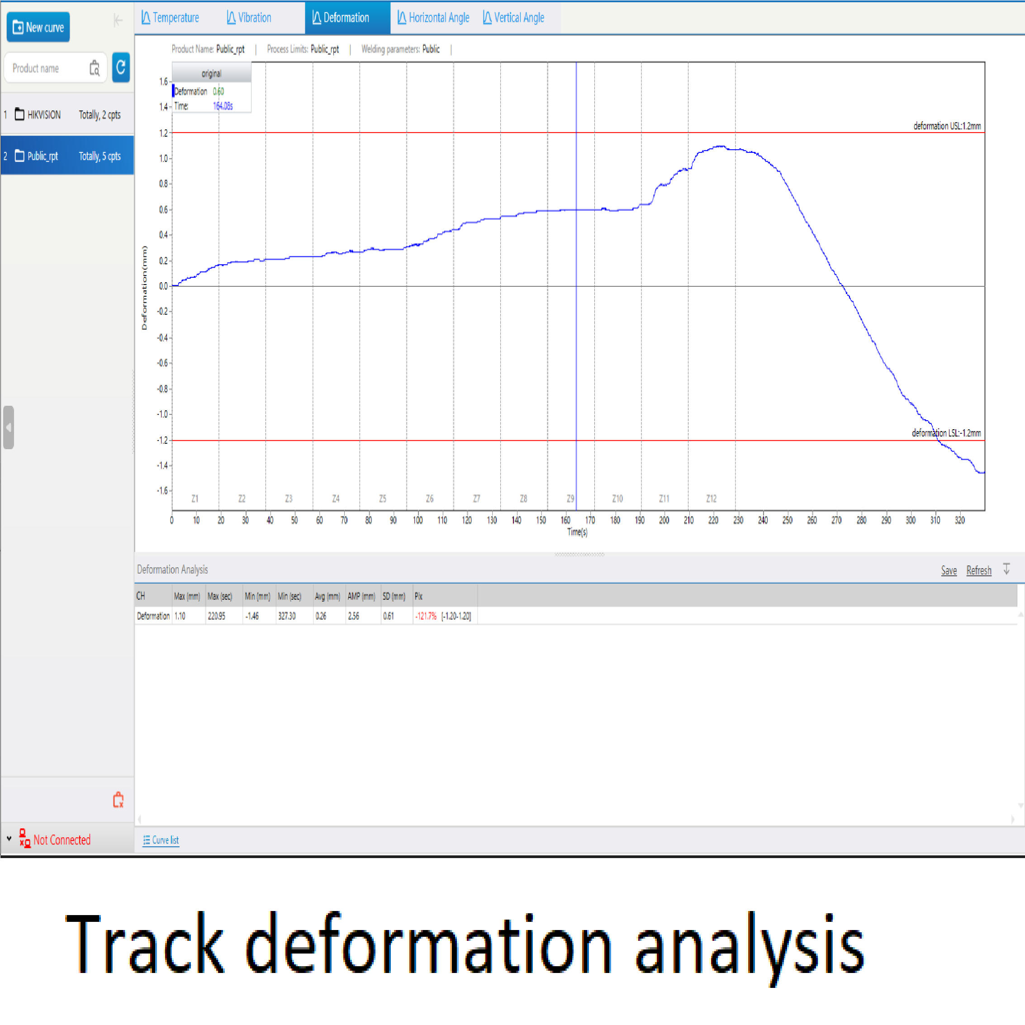Screen dimensions: 1025x1025
Task: Open the Curve list link
Action: click(161, 840)
